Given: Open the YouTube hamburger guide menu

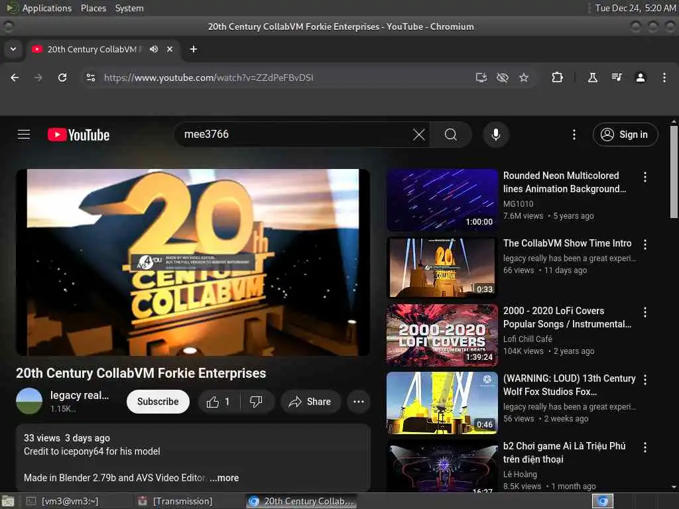Looking at the screenshot, I should tap(24, 135).
